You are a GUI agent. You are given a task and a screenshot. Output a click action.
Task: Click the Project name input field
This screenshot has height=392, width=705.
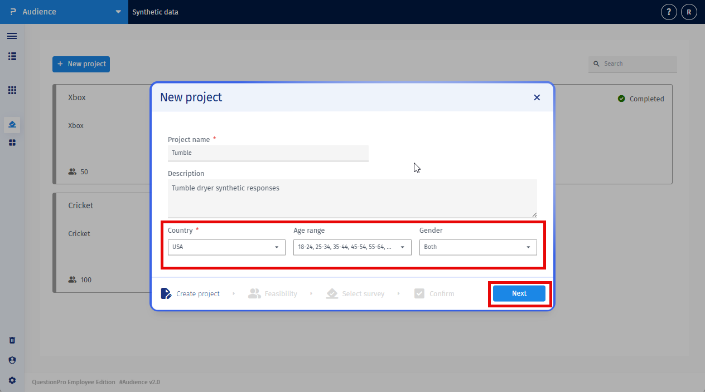(x=268, y=153)
